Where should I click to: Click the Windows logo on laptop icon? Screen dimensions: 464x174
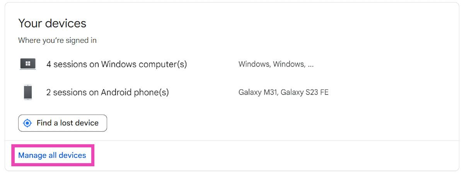click(28, 63)
